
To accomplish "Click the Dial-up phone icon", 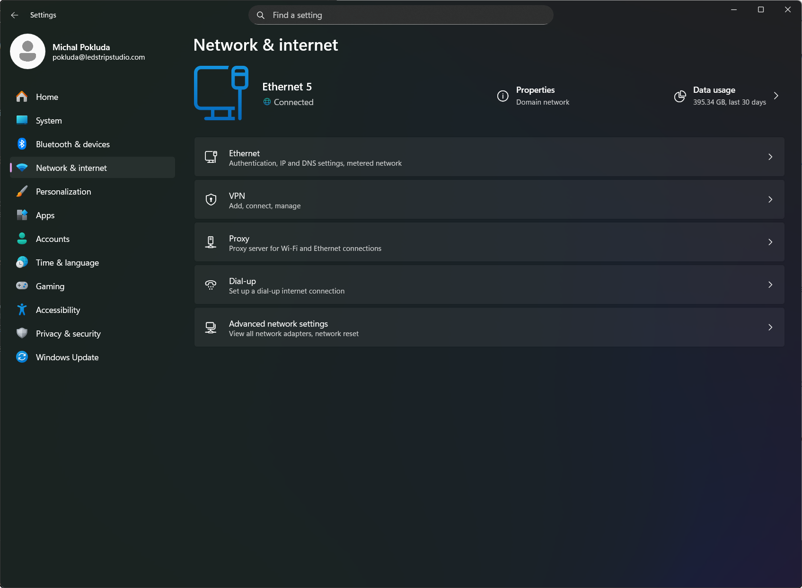I will (211, 285).
